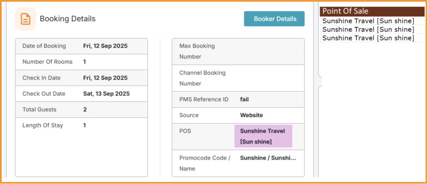The width and height of the screenshot is (428, 184).
Task: Click the Sat, 13 Sep 2025 check-out value
Action: pyautogui.click(x=106, y=94)
